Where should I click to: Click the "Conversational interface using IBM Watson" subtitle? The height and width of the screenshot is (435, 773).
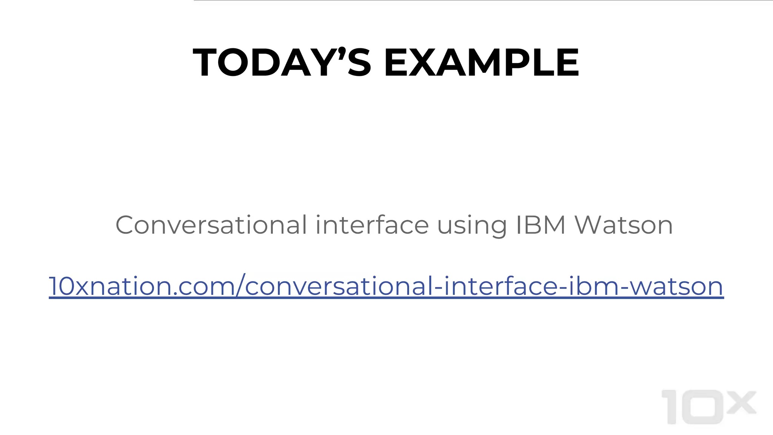(394, 225)
